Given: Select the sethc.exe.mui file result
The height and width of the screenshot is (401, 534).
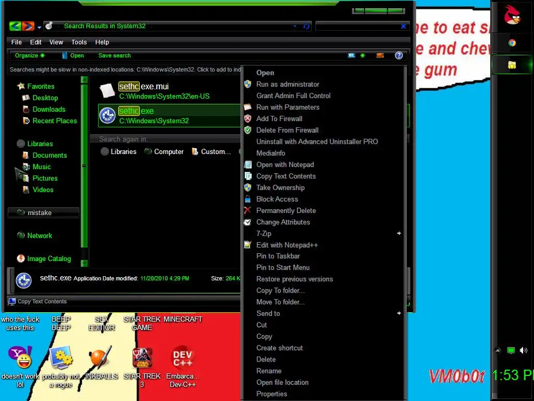Looking at the screenshot, I should point(169,91).
